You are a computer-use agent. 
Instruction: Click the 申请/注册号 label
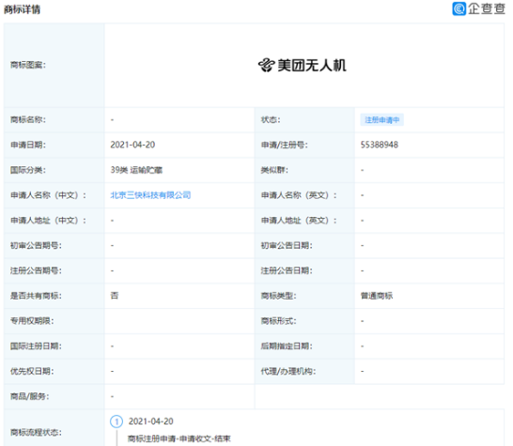(285, 145)
